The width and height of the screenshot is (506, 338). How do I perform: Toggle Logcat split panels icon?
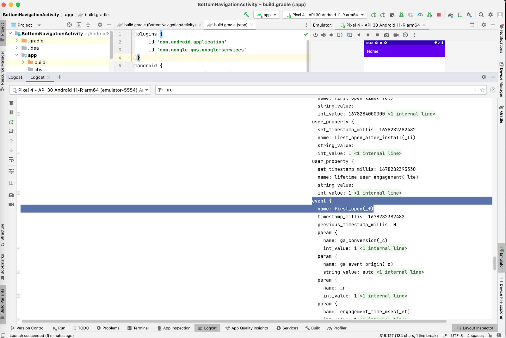click(x=11, y=183)
